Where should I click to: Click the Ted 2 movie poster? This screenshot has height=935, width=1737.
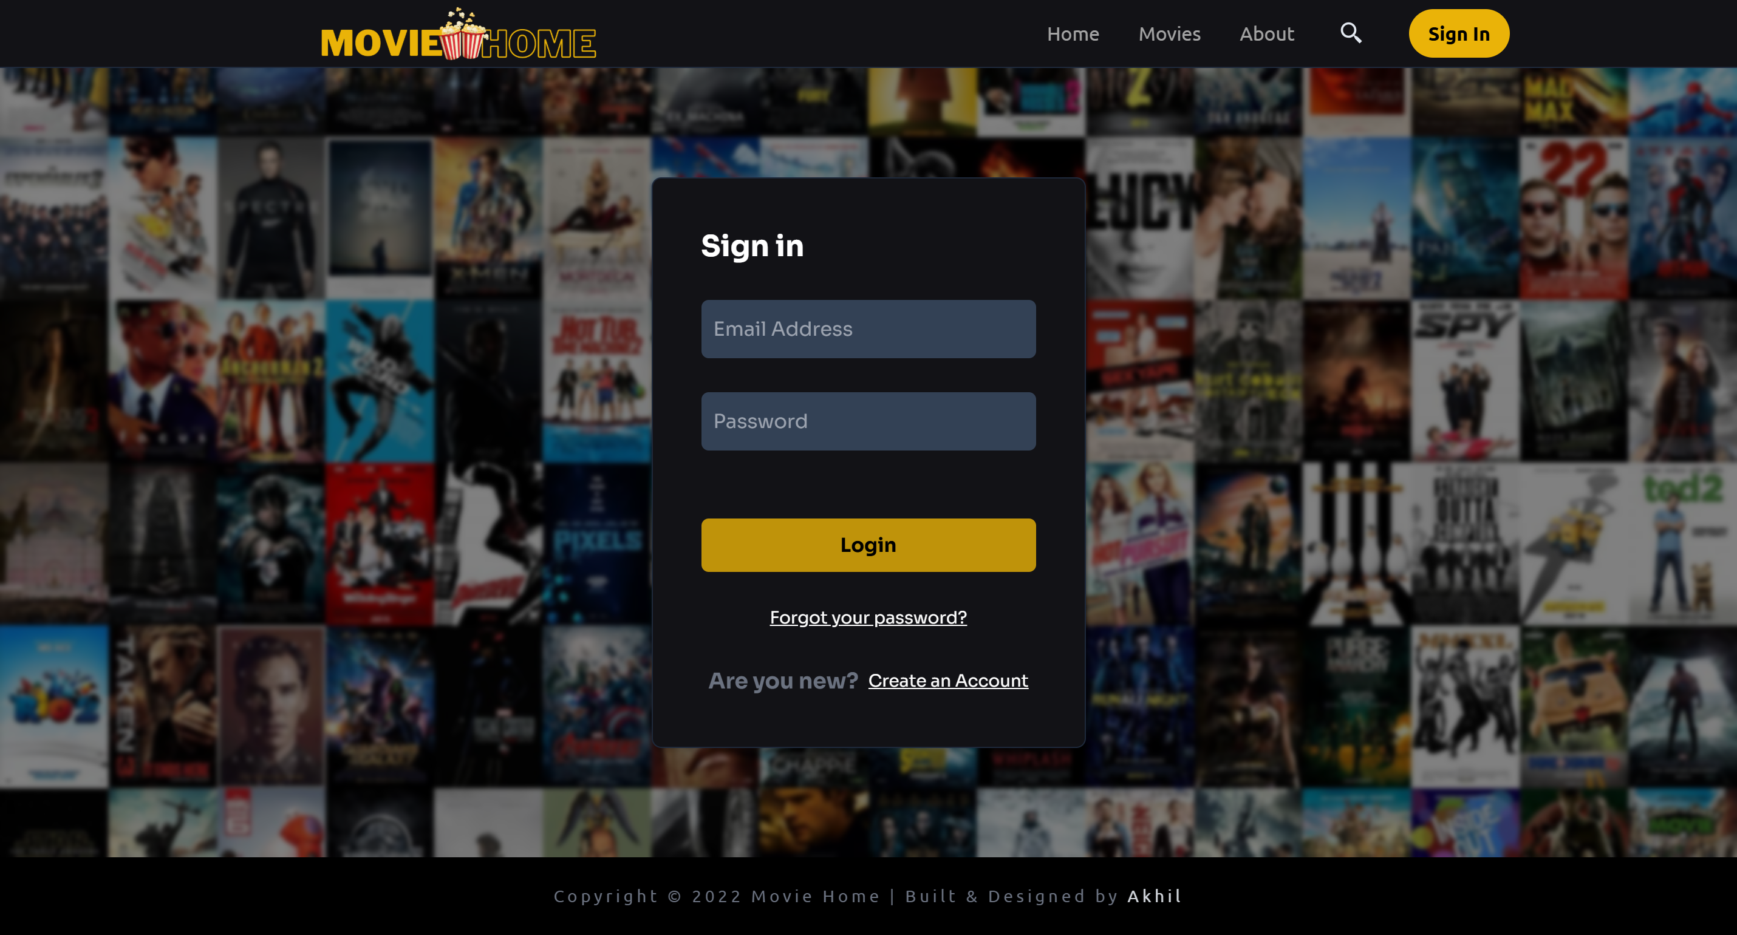point(1682,543)
